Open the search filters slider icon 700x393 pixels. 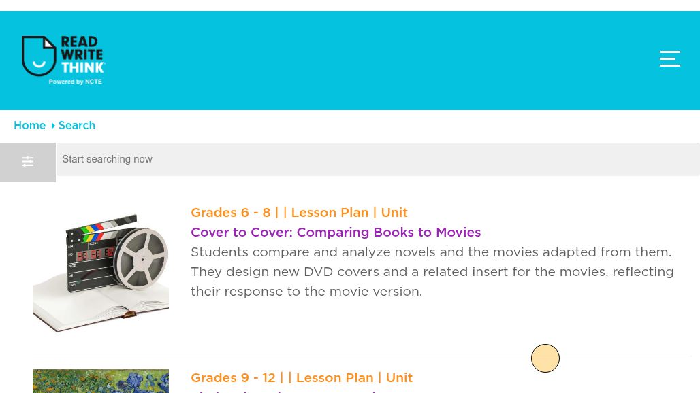(28, 162)
